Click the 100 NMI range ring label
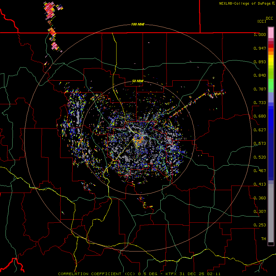The width and height of the screenshot is (276, 276). coord(138,24)
